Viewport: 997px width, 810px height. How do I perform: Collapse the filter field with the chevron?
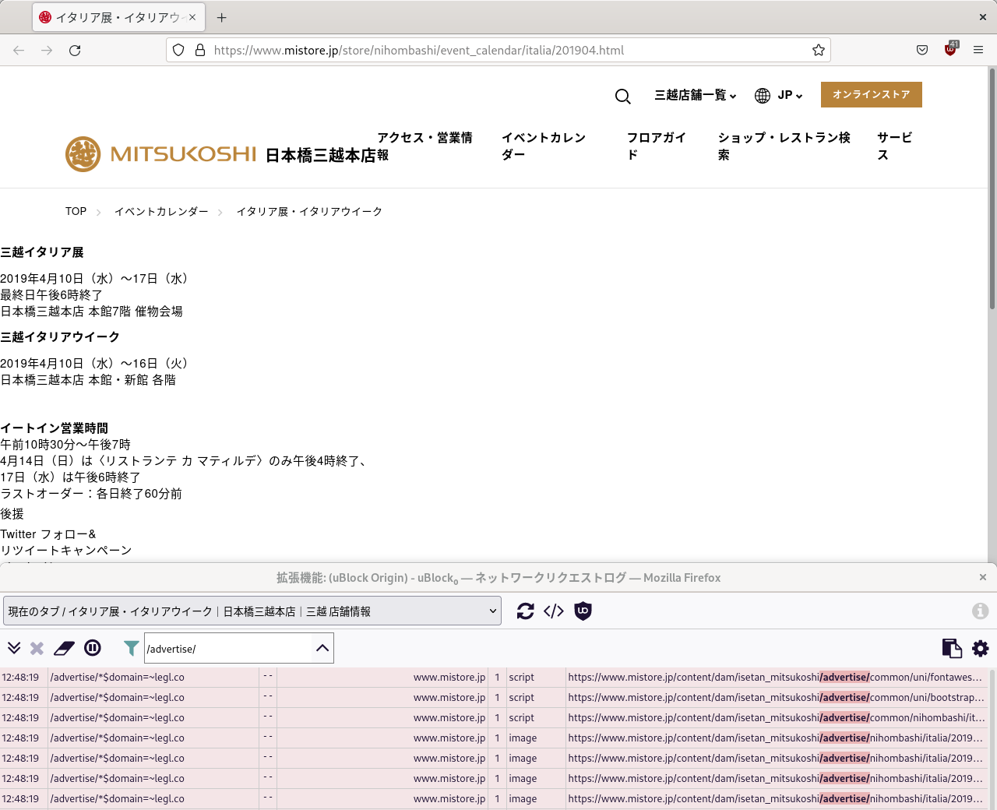pyautogui.click(x=322, y=648)
